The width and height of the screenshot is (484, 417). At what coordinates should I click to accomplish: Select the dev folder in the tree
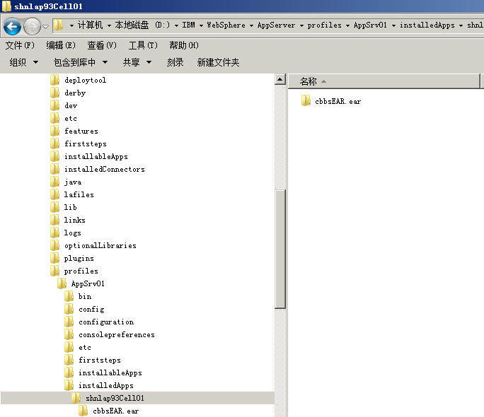(x=64, y=105)
